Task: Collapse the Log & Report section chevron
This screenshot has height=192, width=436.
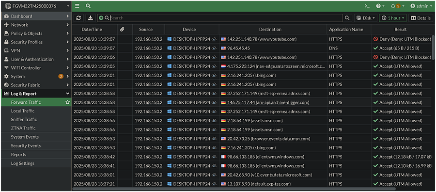Action: tap(67, 94)
